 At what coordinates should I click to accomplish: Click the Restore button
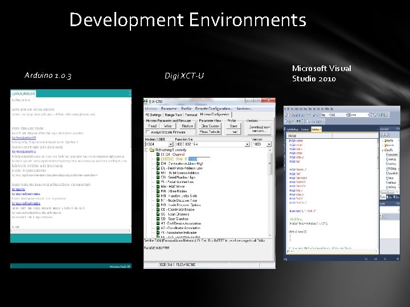coord(187,126)
